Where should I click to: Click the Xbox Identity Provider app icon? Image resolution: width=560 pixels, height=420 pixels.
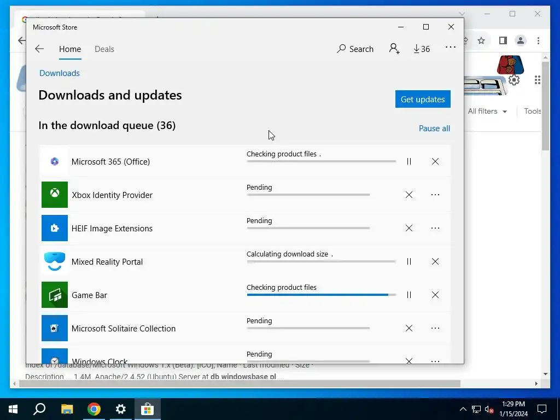tap(55, 195)
